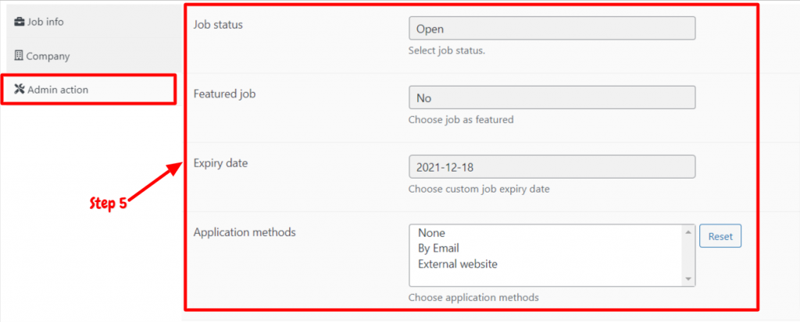The width and height of the screenshot is (800, 322).
Task: Open the Job info tab
Action: [94, 22]
